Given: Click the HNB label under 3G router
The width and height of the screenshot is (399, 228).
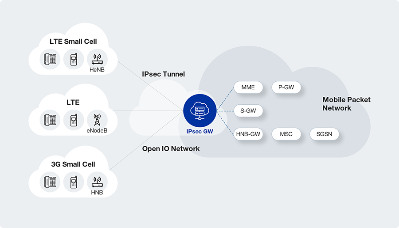Looking at the screenshot, I should 97,193.
